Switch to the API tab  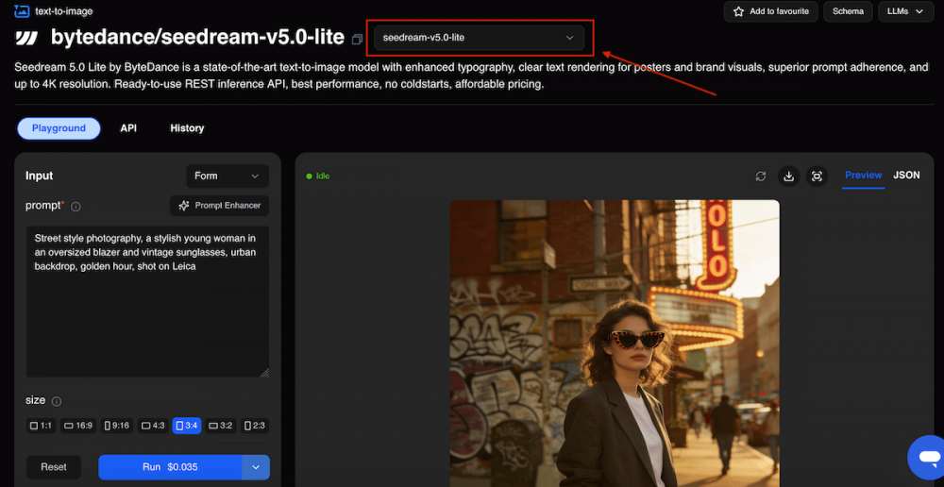coord(128,128)
